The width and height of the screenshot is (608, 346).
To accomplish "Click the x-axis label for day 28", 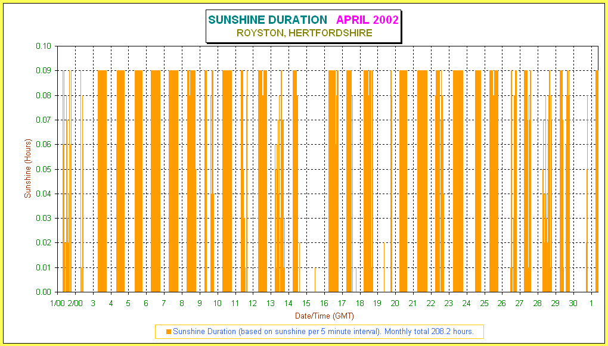I will tap(538, 303).
